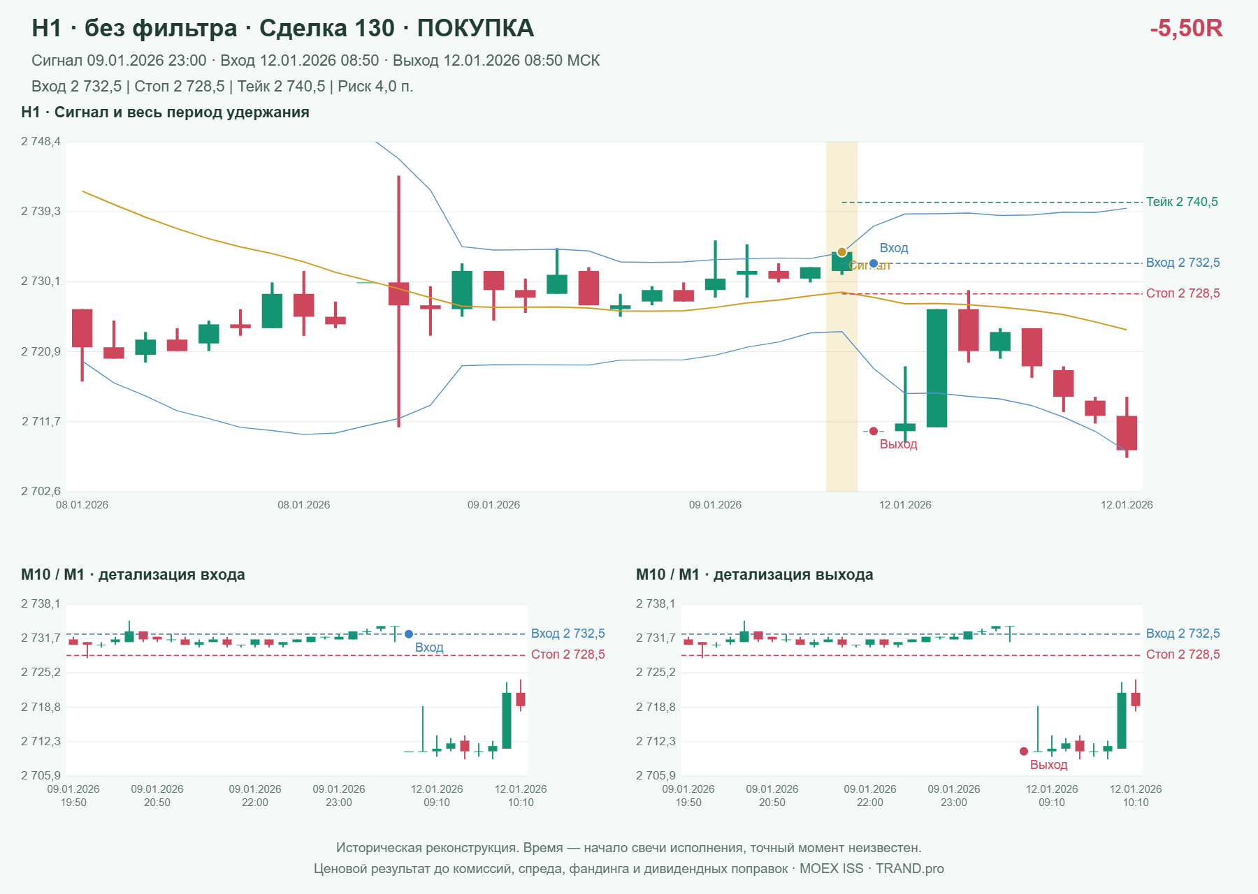Click "Вход 2 732,5" label in exit-detail chart
Screen dimensions: 1258x894
[1183, 633]
